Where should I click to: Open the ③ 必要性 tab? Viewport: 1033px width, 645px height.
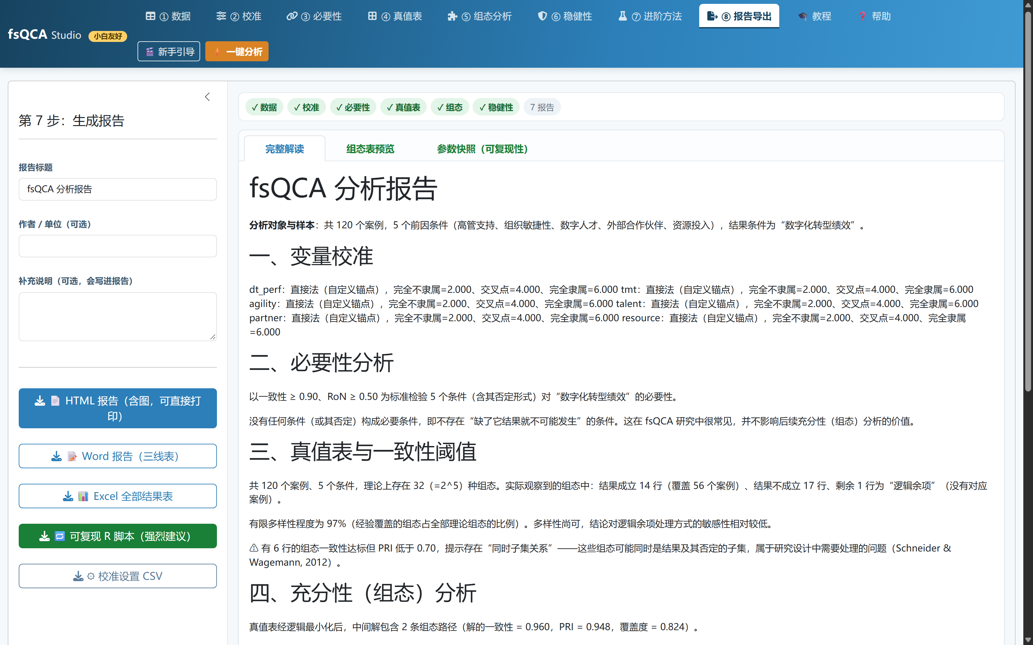point(314,16)
